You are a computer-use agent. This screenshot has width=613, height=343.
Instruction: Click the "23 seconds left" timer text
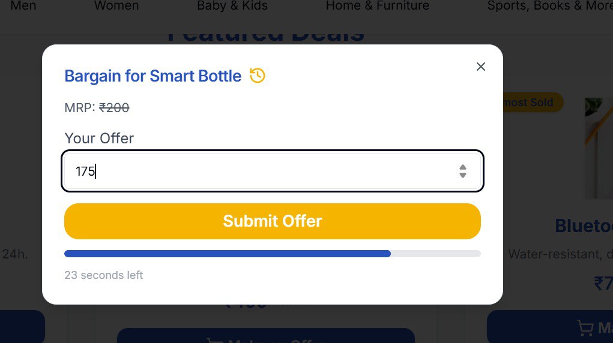coord(104,275)
